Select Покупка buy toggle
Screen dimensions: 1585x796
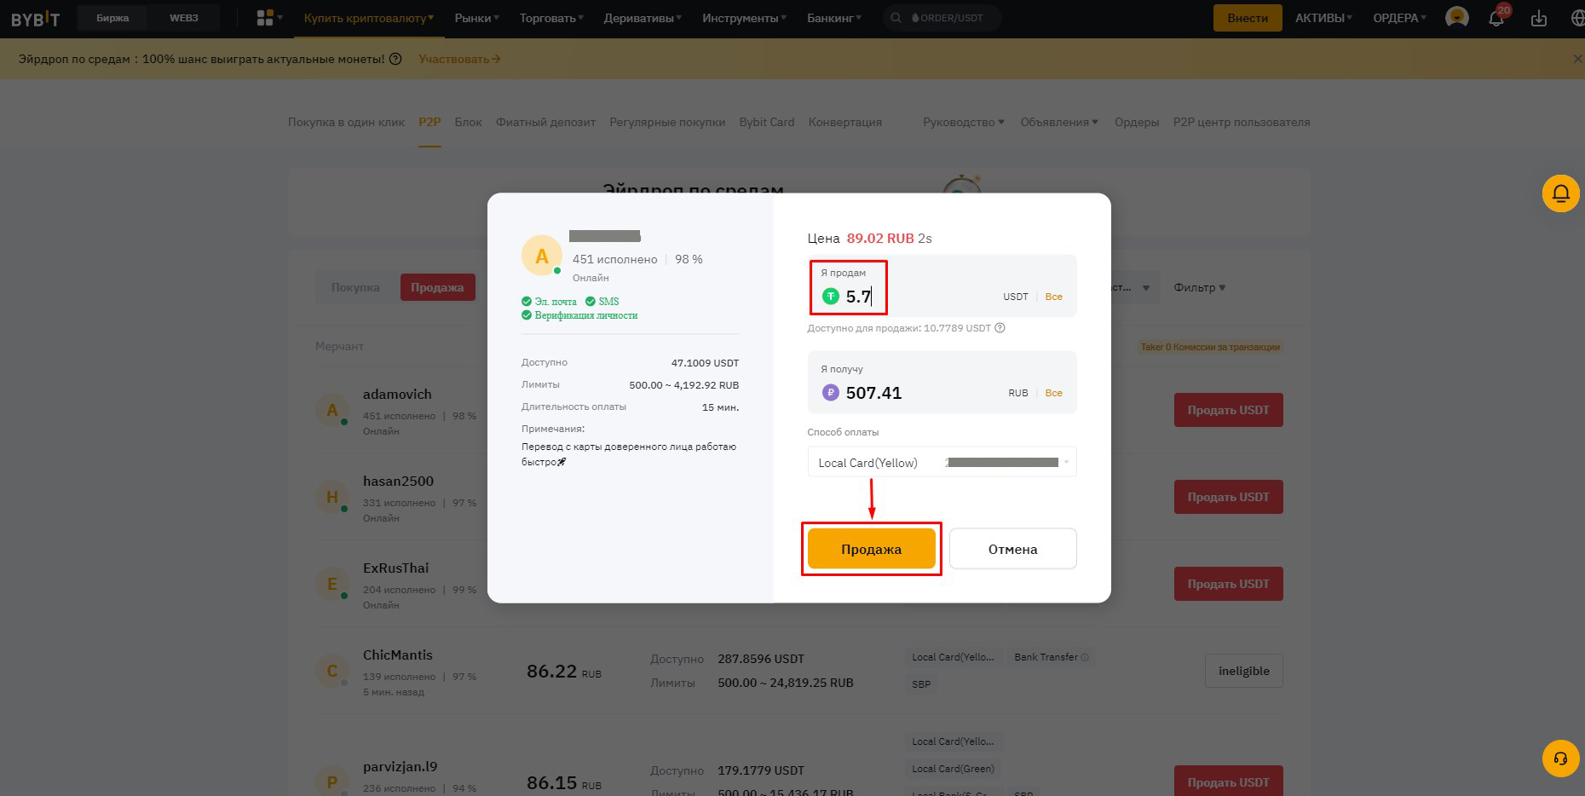(355, 287)
